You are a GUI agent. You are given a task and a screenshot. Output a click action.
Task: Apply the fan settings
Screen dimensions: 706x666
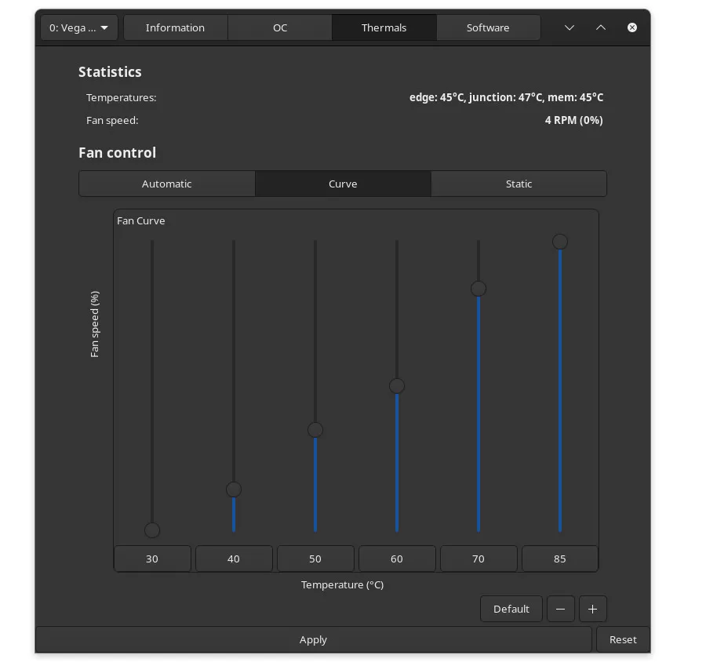(x=313, y=639)
